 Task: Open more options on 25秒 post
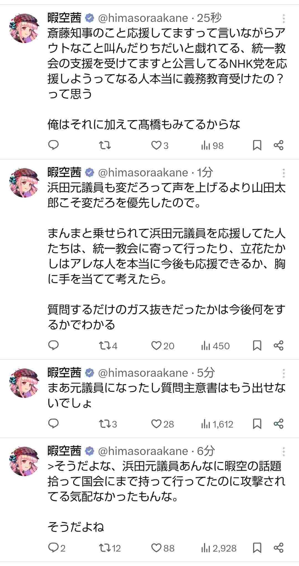pos(284,18)
